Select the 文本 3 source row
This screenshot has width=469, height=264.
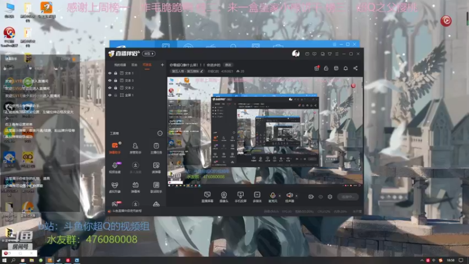136,80
